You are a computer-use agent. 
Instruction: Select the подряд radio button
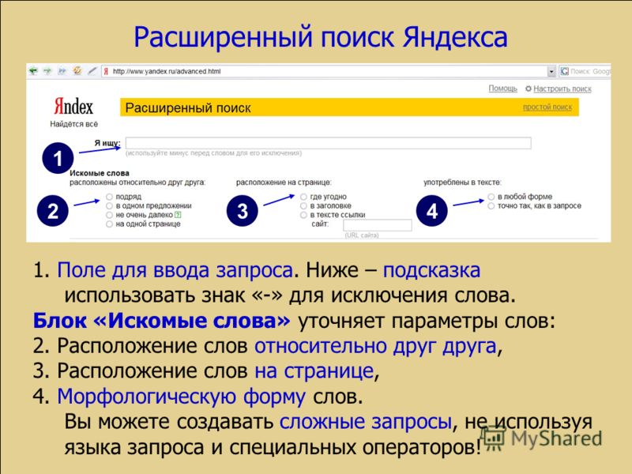[109, 197]
